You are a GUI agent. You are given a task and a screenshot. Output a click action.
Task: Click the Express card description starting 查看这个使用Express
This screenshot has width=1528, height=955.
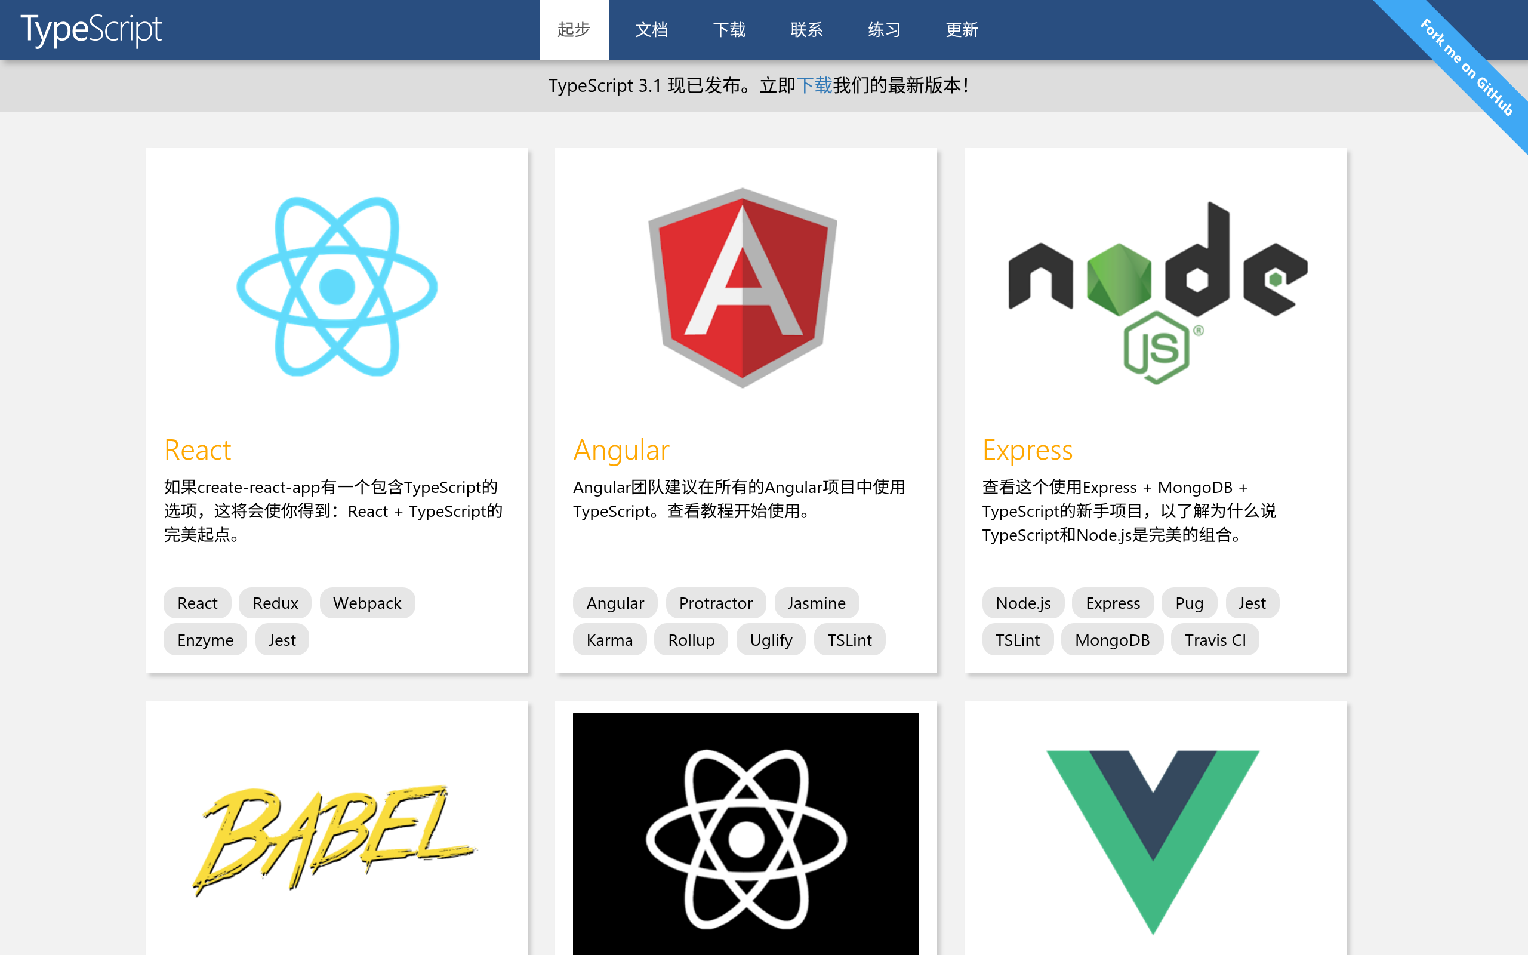pos(1129,511)
